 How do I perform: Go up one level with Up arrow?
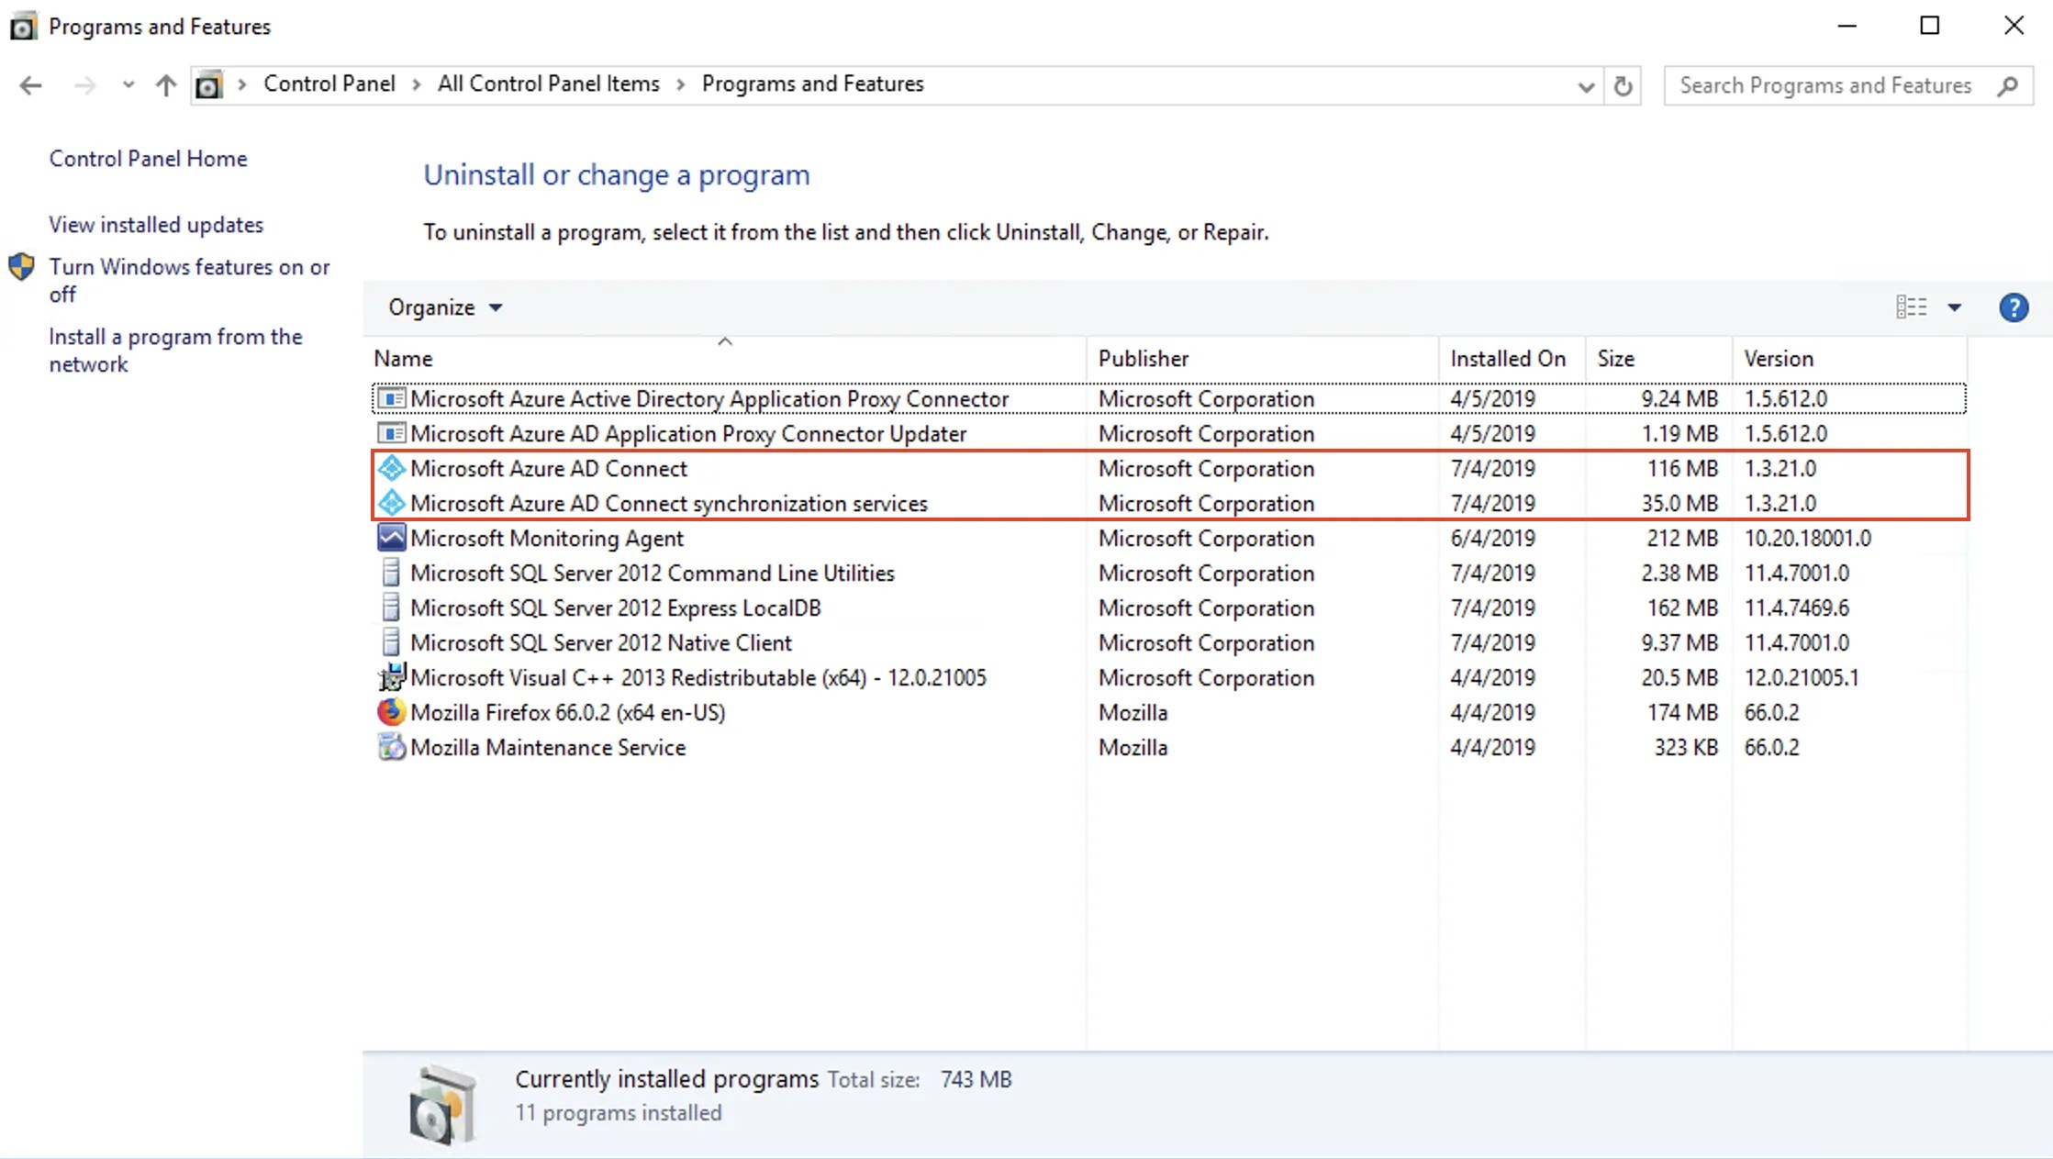click(166, 85)
